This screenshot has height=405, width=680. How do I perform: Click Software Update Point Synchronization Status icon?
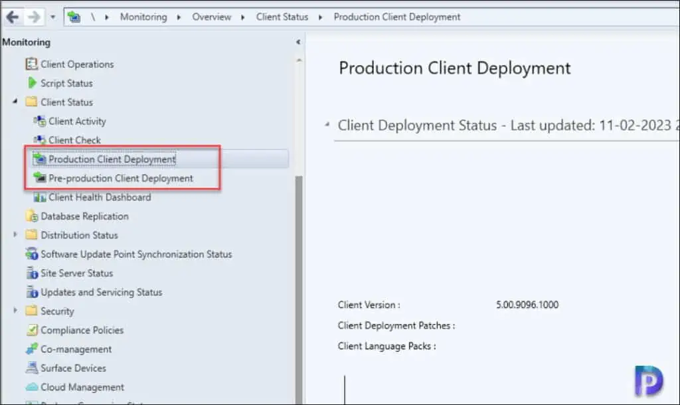point(32,254)
